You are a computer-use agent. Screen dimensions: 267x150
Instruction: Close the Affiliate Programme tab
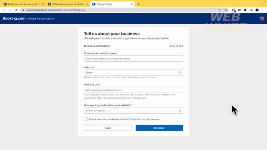pyautogui.click(x=87, y=4)
